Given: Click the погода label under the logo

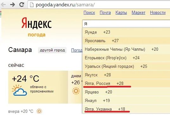Looking at the screenshot, I should tap(37, 35).
